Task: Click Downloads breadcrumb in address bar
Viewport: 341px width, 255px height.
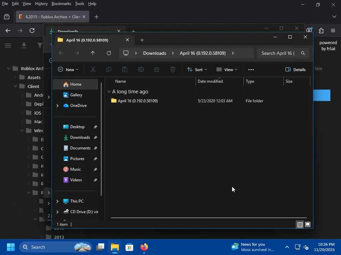Action: pyautogui.click(x=155, y=53)
